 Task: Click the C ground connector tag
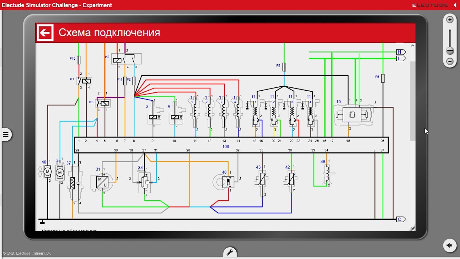[401, 219]
